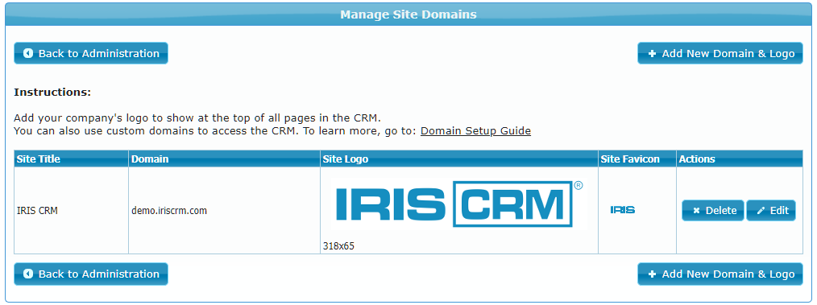Click the Site Title column header
Viewport: 817px width, 305px height.
point(72,159)
